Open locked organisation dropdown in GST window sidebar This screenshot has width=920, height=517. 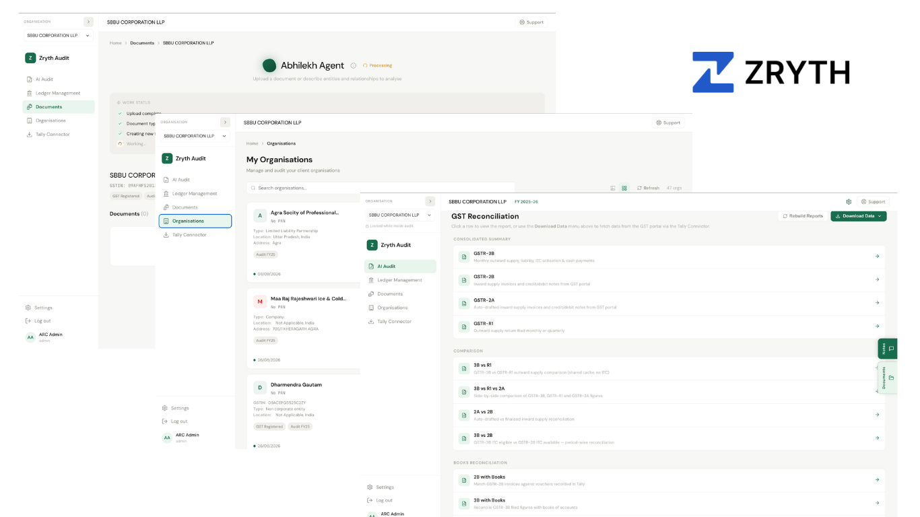click(400, 215)
